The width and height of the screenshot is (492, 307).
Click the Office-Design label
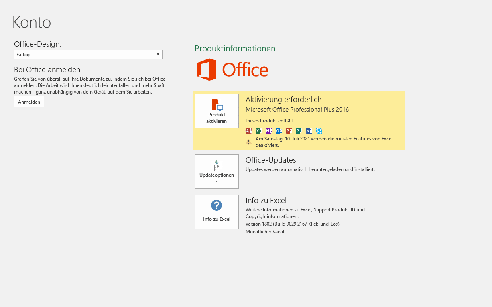click(37, 44)
